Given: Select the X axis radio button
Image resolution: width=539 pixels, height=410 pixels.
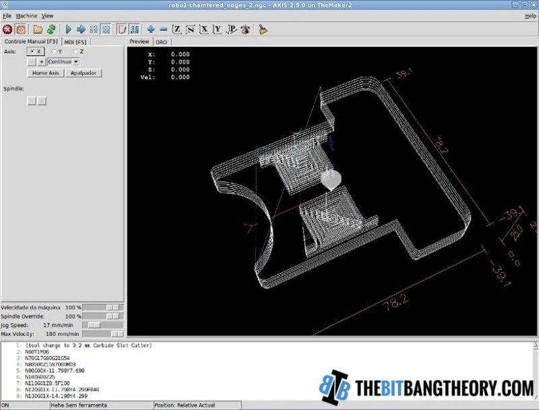Looking at the screenshot, I should (32, 51).
